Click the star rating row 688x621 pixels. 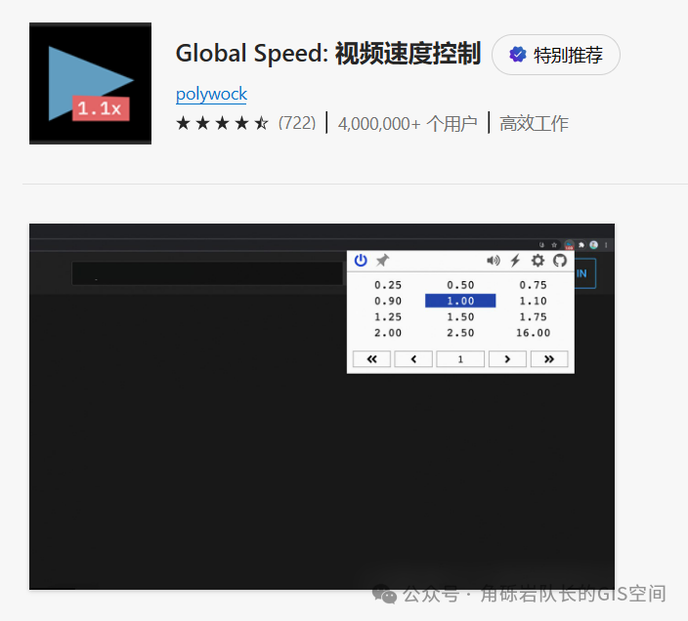point(222,123)
